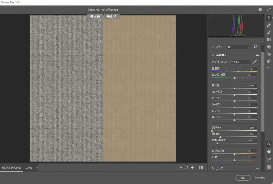Select the 補正後 after label tab

pos(112,16)
